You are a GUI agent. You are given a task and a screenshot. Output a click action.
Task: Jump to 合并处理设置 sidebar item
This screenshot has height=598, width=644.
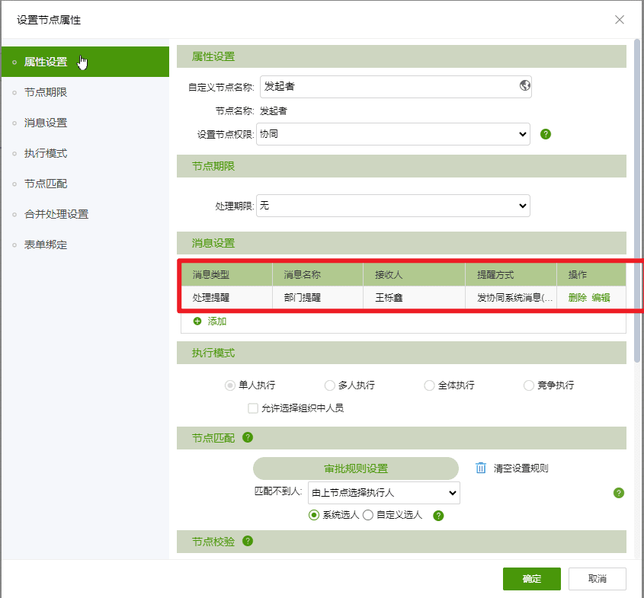[x=85, y=214]
